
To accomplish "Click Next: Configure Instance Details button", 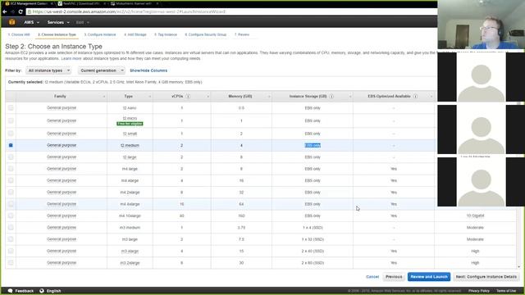I will point(486,277).
